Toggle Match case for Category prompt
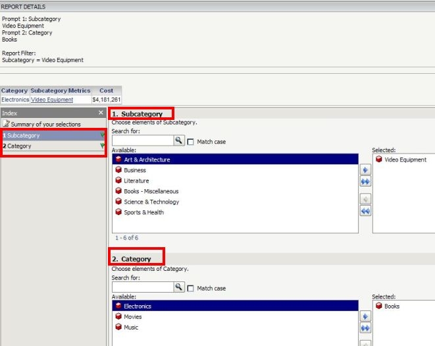Screen dimensions: 435x346 point(191,289)
